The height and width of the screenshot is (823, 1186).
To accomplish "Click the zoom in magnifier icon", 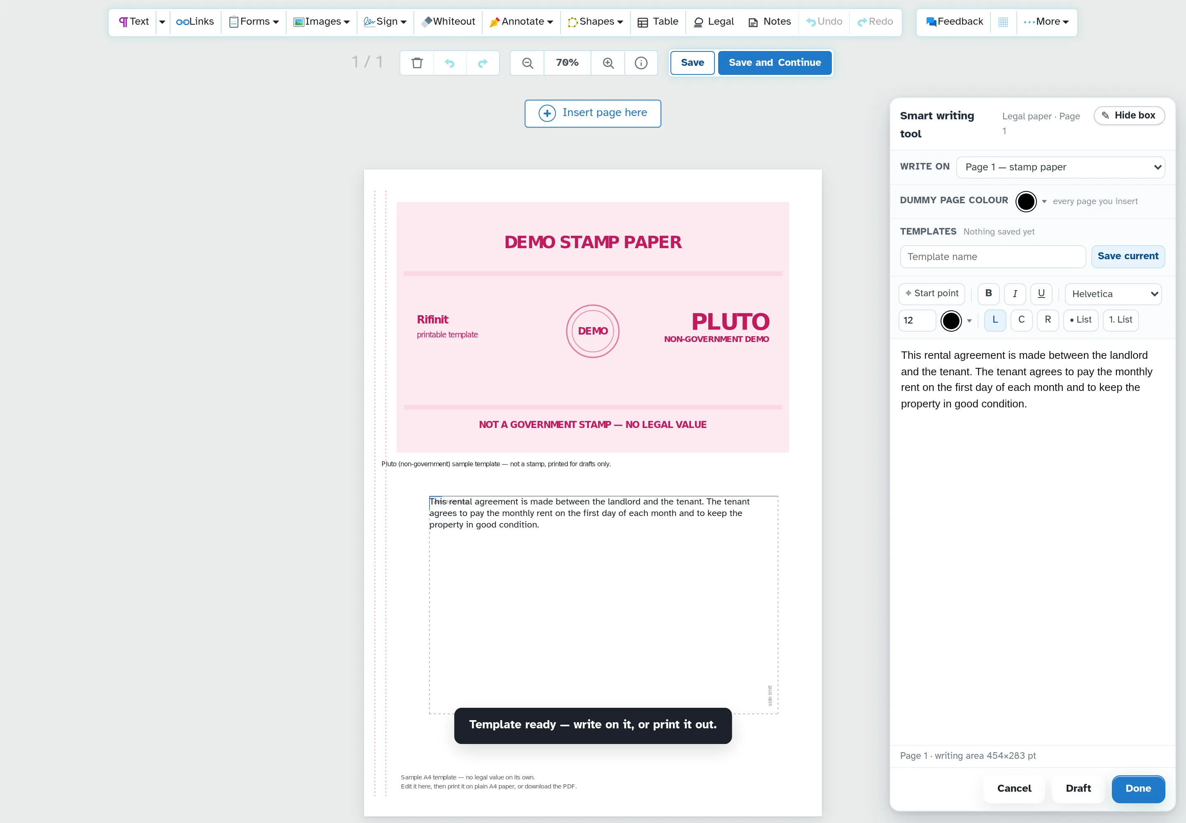I will click(608, 63).
